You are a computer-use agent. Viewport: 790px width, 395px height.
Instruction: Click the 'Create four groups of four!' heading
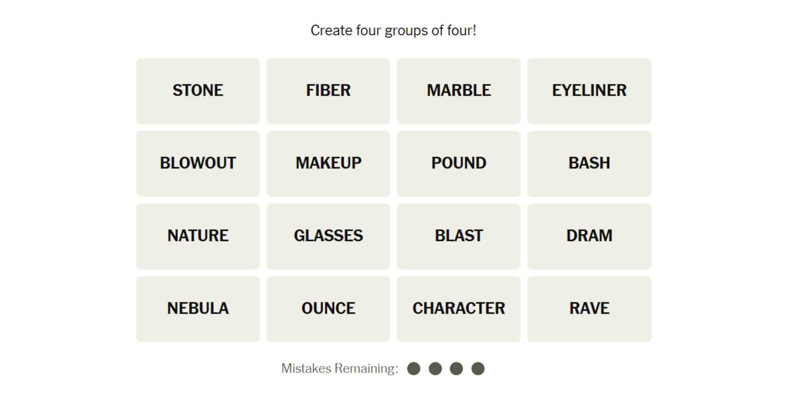click(393, 31)
